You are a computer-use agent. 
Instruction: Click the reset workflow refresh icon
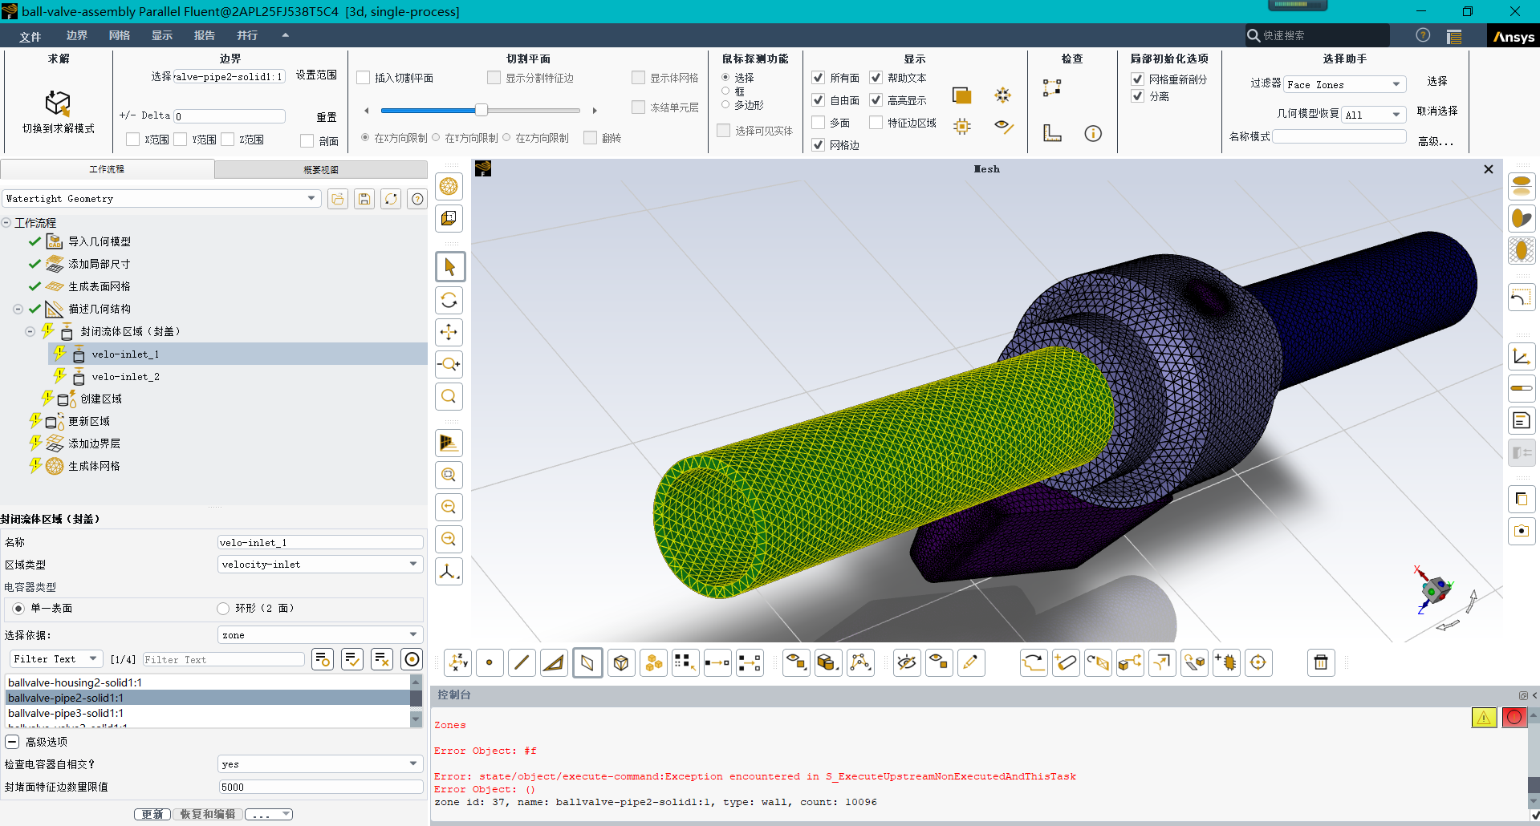(x=391, y=199)
